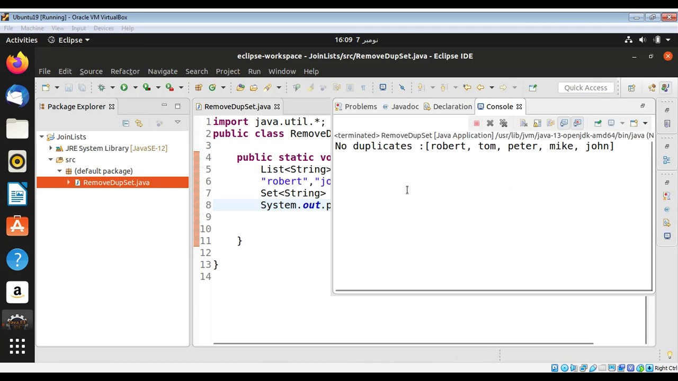
Task: Expand the JRE System Library node
Action: point(51,148)
